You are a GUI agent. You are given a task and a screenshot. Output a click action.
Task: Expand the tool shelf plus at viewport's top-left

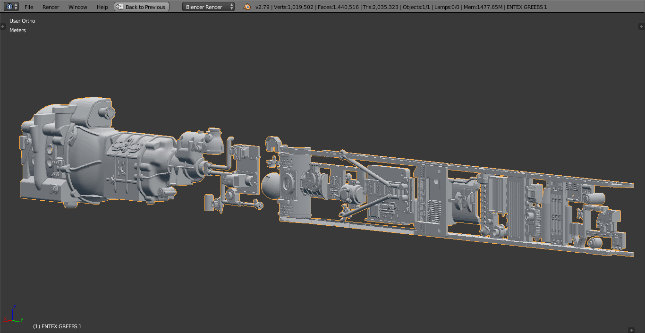3,26
